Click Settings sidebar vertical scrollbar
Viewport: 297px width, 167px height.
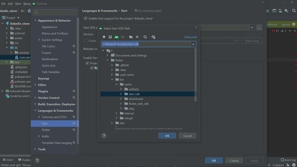tap(77, 80)
